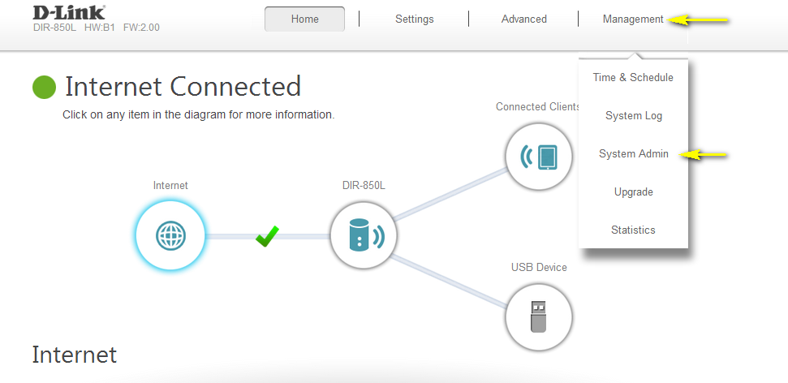
Task: Click the Internet section heading at bottom
Action: tap(74, 355)
